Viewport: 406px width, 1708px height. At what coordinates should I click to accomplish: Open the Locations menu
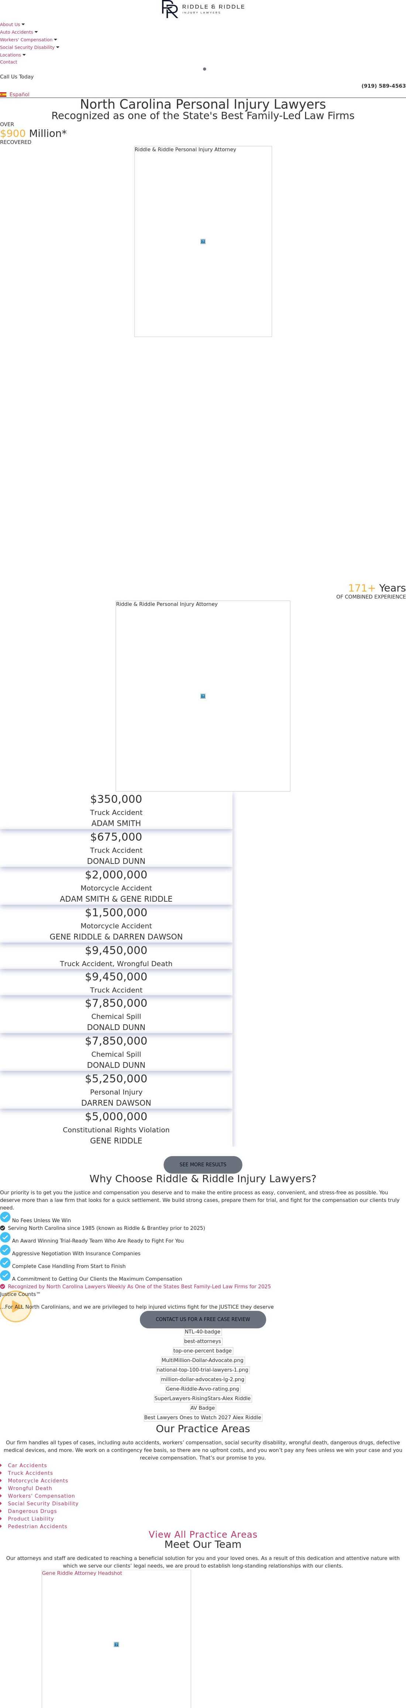13,55
